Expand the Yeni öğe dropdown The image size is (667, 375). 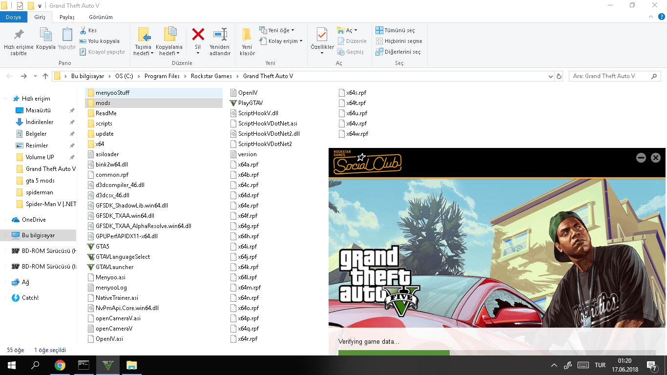[x=276, y=30]
